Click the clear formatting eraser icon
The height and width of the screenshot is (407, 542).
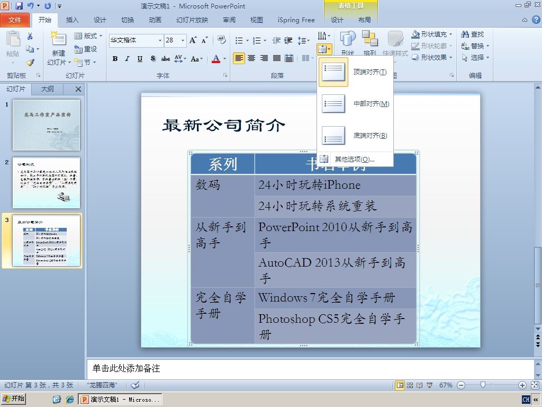(x=222, y=40)
